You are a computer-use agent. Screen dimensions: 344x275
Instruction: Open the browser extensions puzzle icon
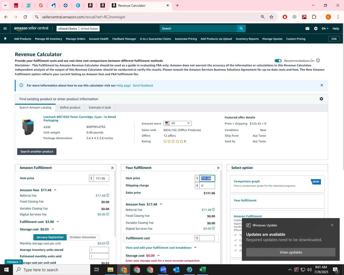click(314, 17)
